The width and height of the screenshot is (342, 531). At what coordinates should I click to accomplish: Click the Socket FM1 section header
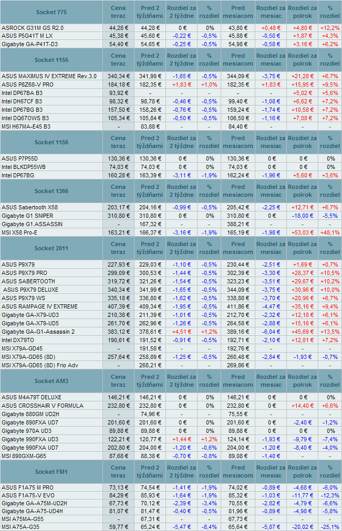(x=51, y=472)
